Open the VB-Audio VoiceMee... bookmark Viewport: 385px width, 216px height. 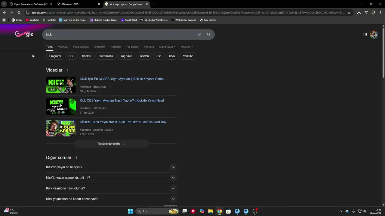pyautogui.click(x=154, y=20)
